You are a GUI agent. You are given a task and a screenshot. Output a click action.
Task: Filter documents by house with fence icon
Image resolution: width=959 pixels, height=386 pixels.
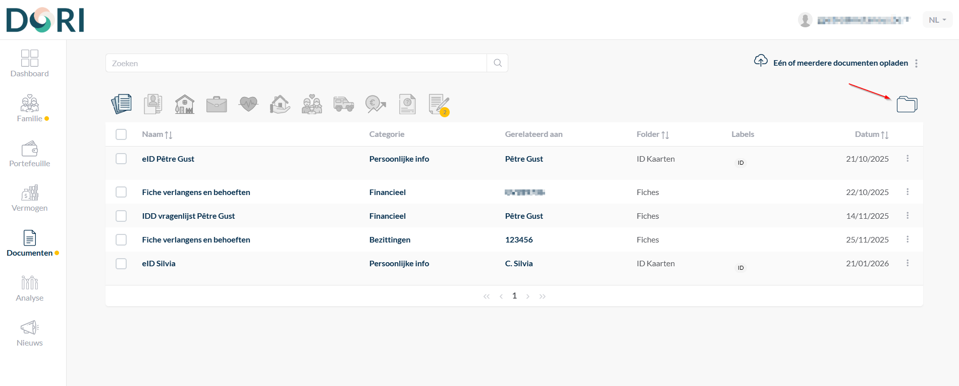(185, 104)
